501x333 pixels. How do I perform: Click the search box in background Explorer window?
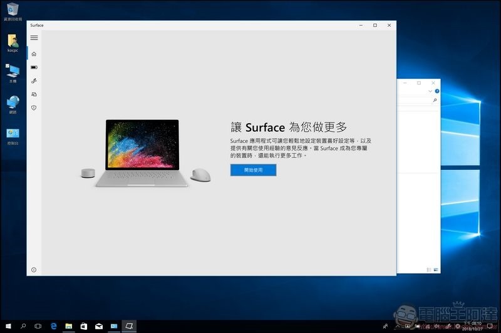418,101
